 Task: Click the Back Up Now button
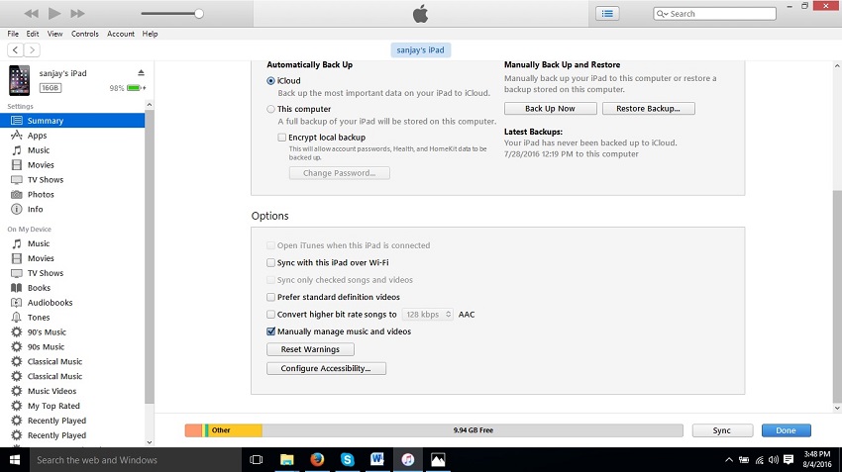[550, 109]
